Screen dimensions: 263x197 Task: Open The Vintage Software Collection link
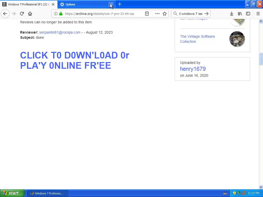(x=198, y=39)
